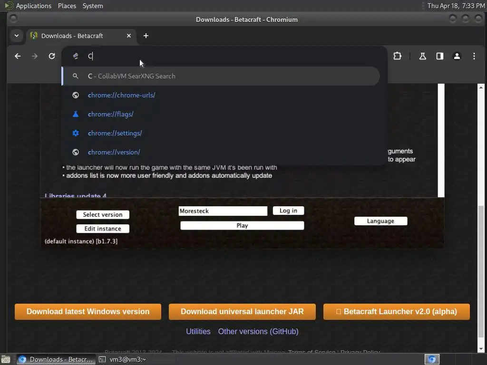The width and height of the screenshot is (487, 365).
Task: Expand the tab search dropdown arrow
Action: (17, 36)
